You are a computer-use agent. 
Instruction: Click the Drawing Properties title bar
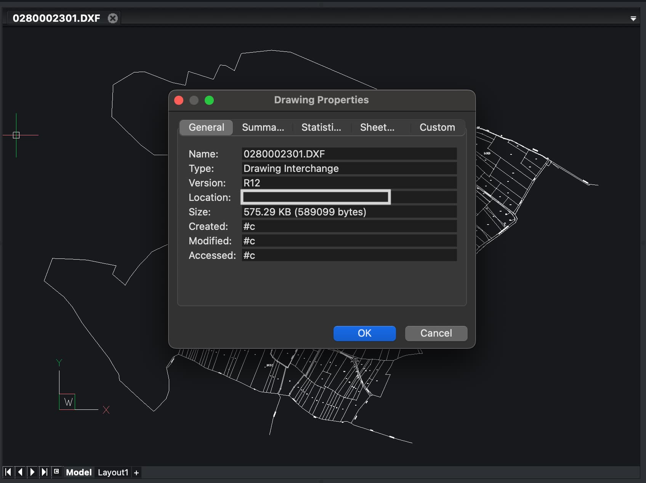point(321,100)
